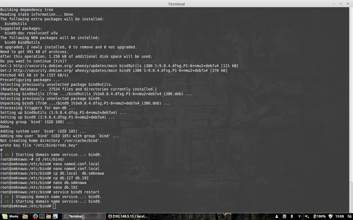
Task: Click 'cp db.local db.smknawa' command line
Action: [52, 173]
